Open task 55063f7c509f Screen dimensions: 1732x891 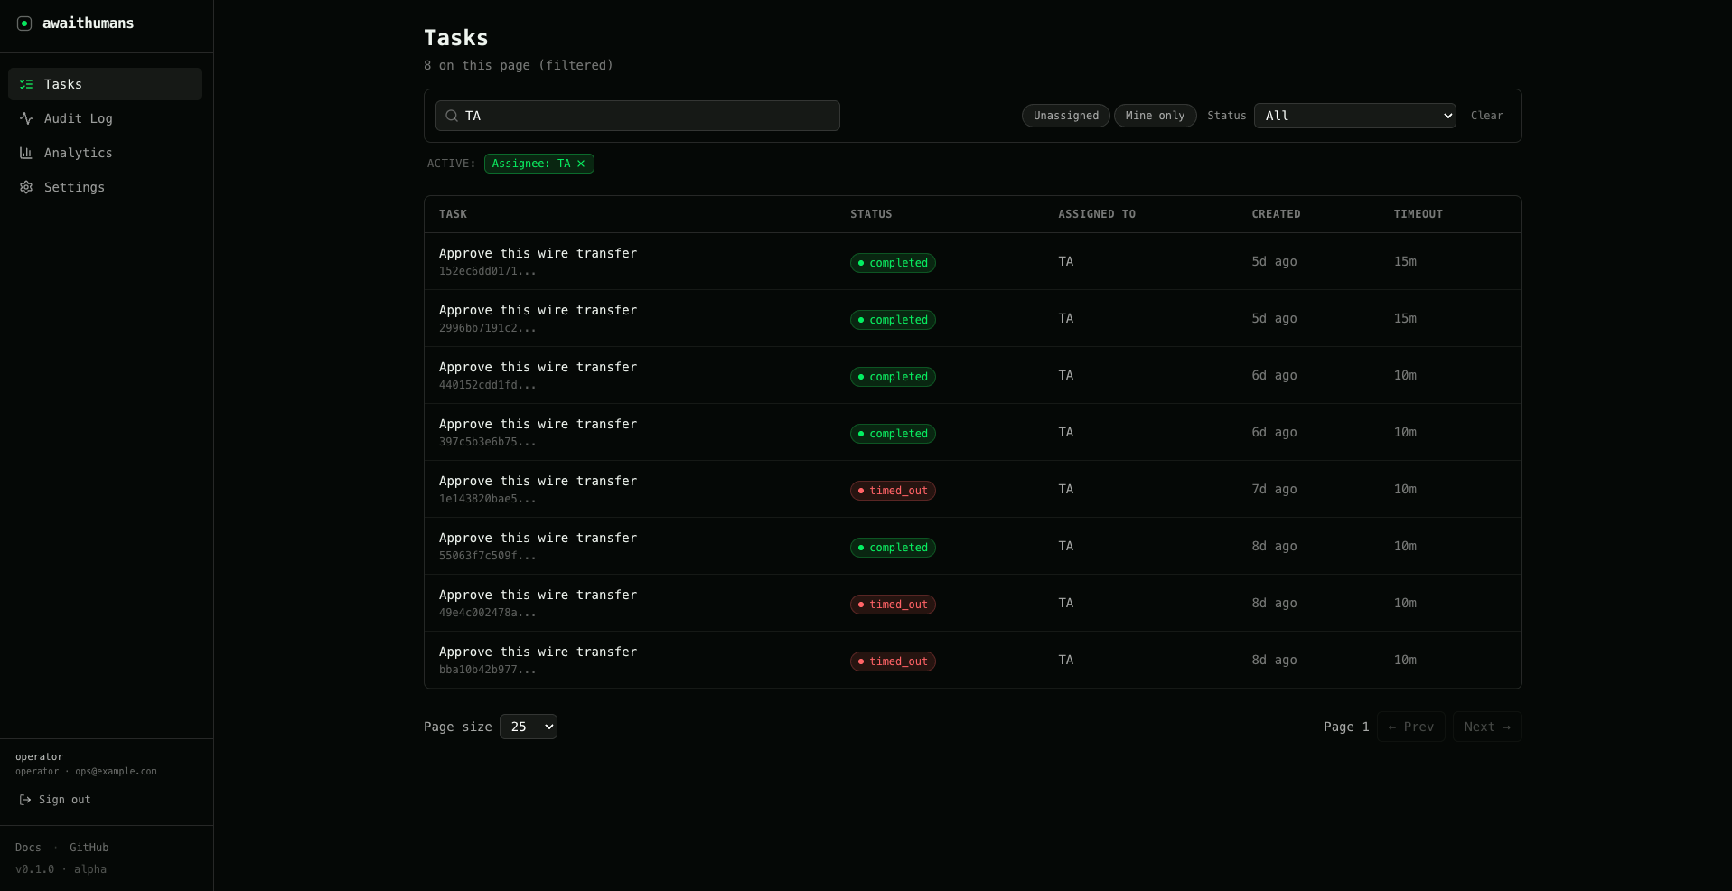[x=973, y=546]
